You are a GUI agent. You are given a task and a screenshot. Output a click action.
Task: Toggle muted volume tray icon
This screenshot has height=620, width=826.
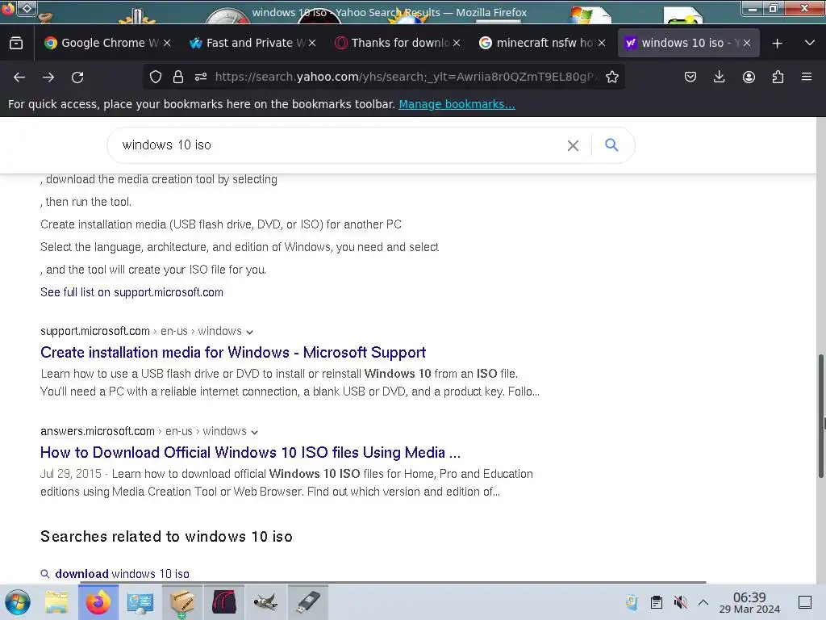pyautogui.click(x=680, y=602)
